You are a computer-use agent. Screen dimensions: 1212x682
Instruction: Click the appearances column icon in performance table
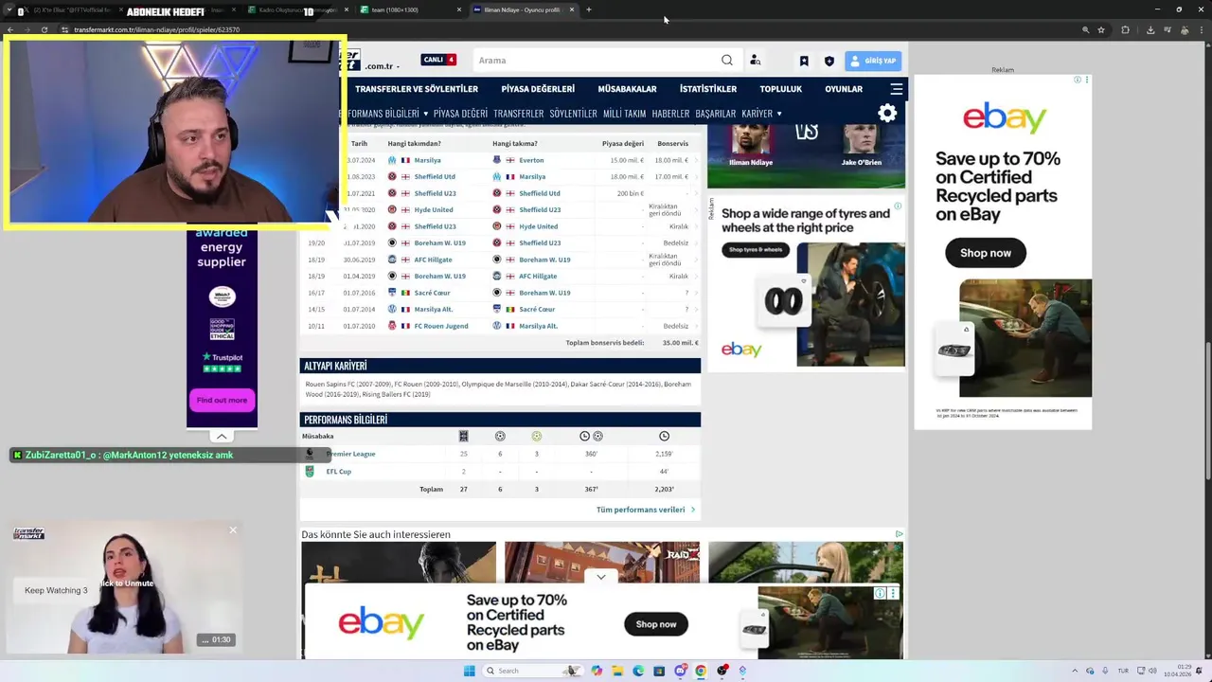click(x=463, y=436)
